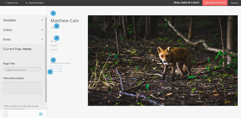Click the edit pencil for social icons
The height and width of the screenshot is (118, 241).
[50, 72]
